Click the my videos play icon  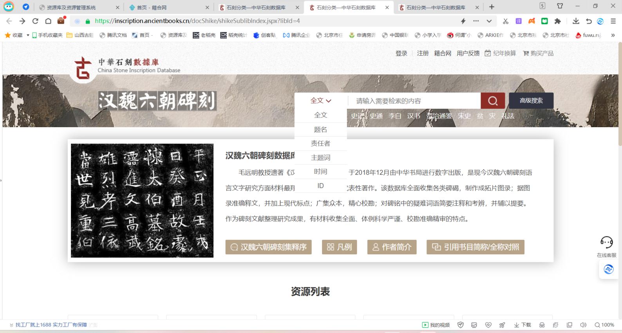(x=425, y=325)
